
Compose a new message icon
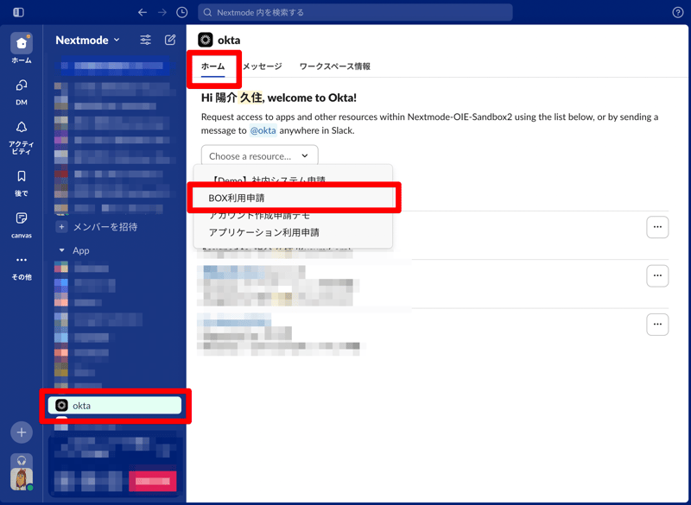point(170,40)
